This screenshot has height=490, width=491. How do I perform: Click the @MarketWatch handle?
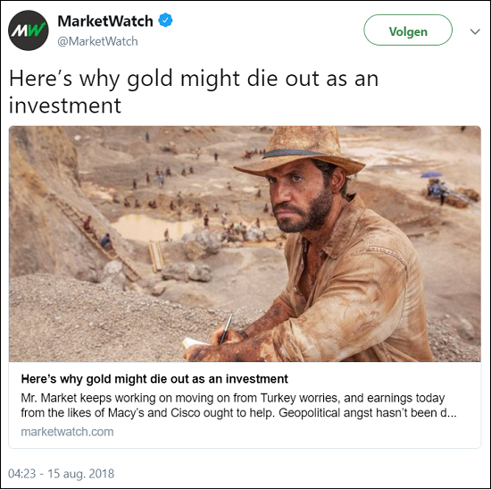[x=97, y=41]
